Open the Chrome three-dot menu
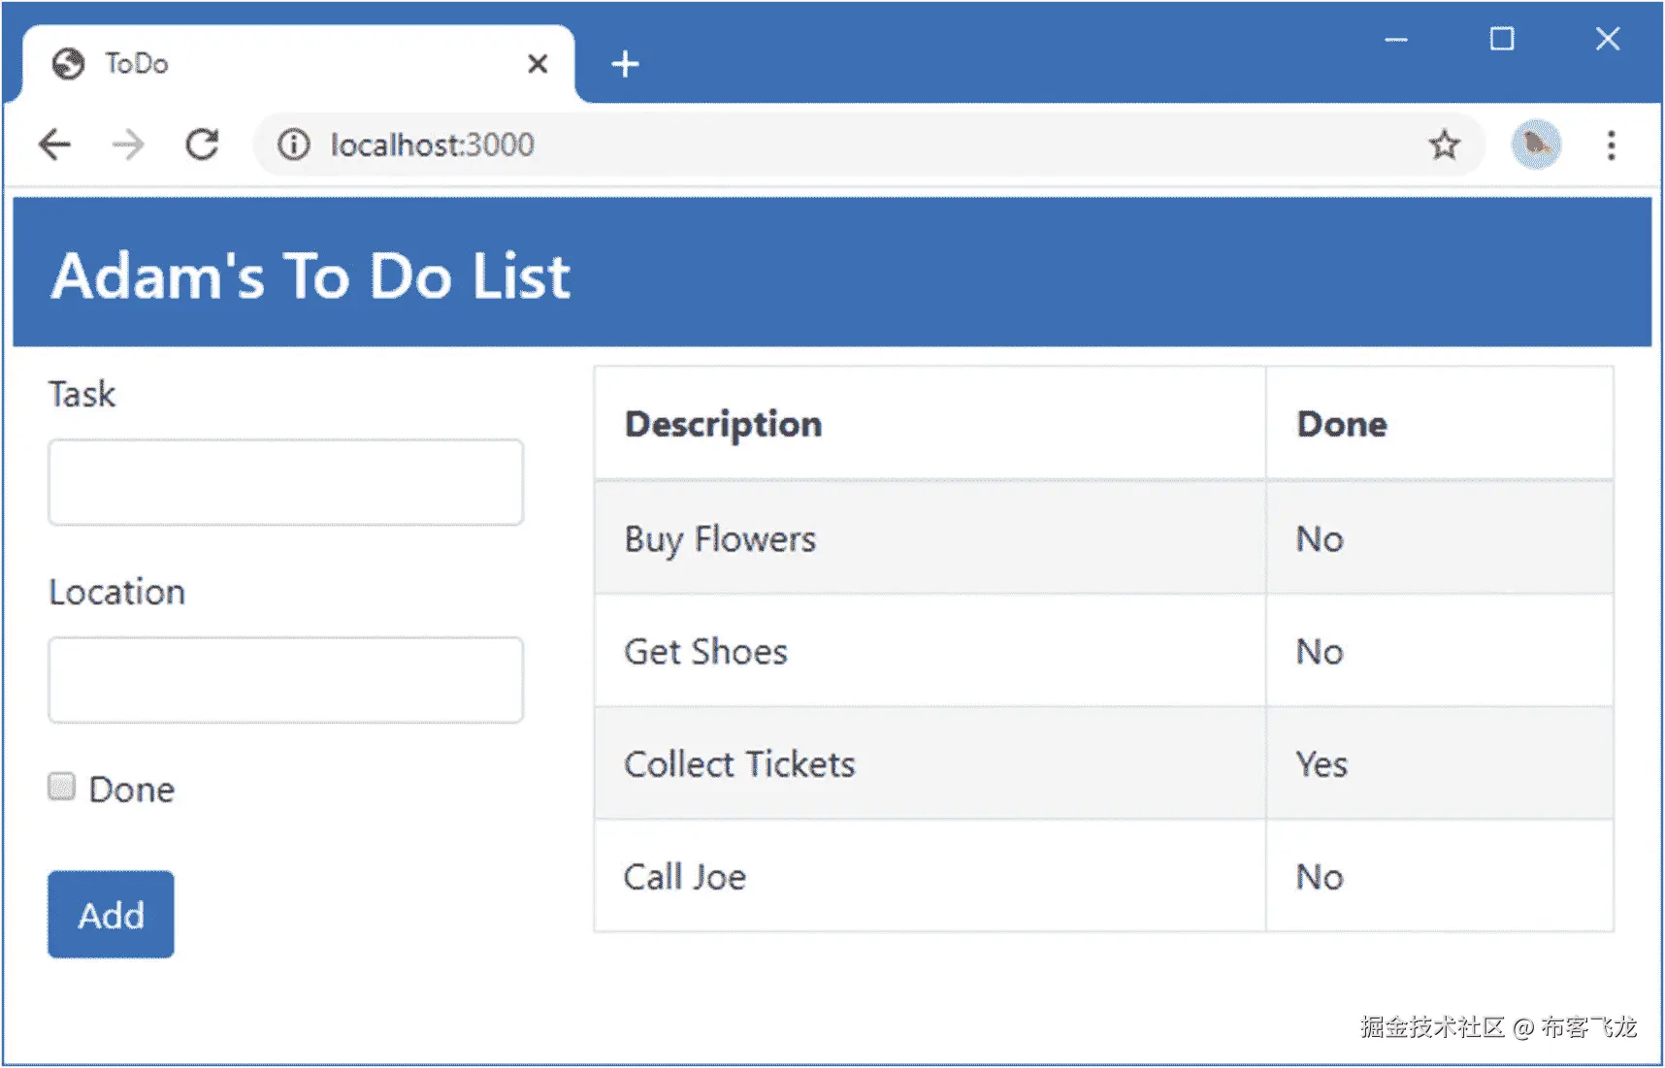Image resolution: width=1665 pixels, height=1068 pixels. click(1611, 146)
